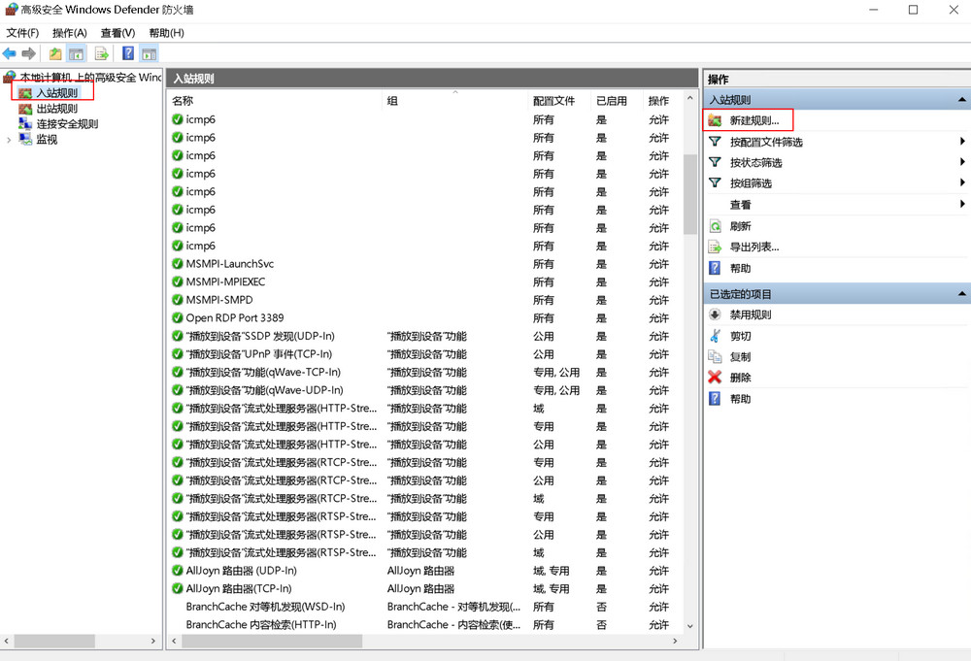
Task: Click the 新建规则 brick wall icon
Action: pos(715,120)
